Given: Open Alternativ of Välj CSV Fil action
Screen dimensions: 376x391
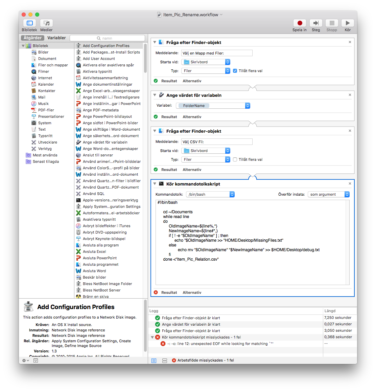Looking at the screenshot, I should [192, 170].
